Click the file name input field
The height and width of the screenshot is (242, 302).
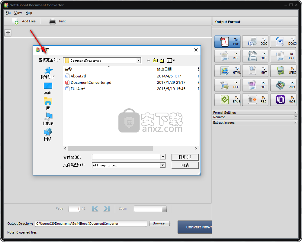coord(126,157)
